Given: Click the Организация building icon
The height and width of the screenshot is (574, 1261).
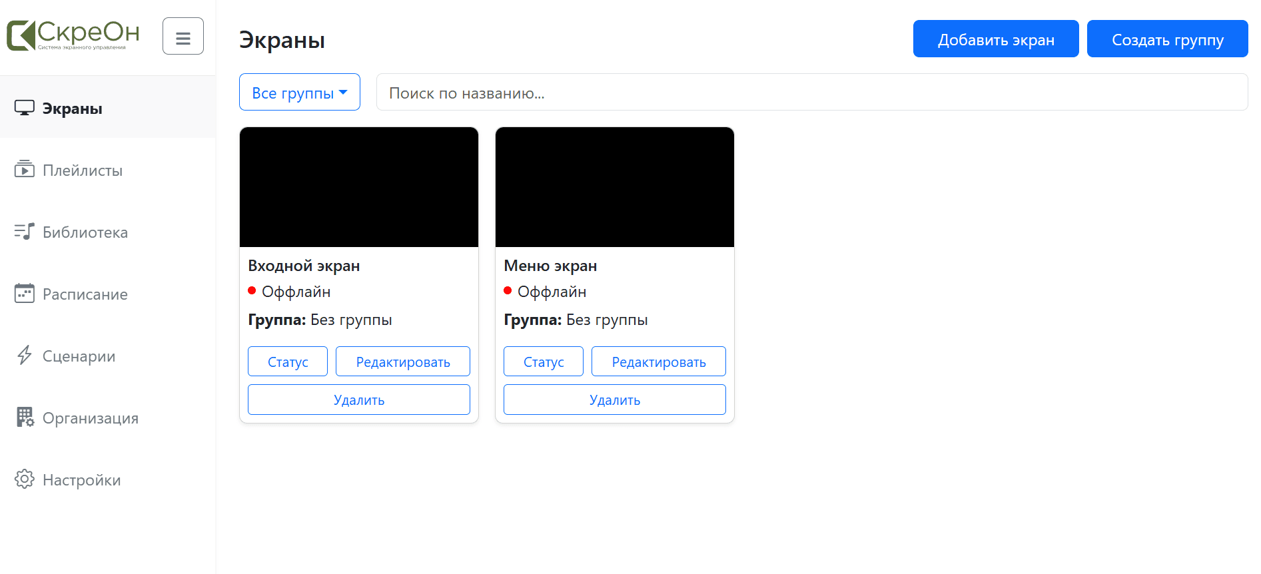Looking at the screenshot, I should click(25, 418).
